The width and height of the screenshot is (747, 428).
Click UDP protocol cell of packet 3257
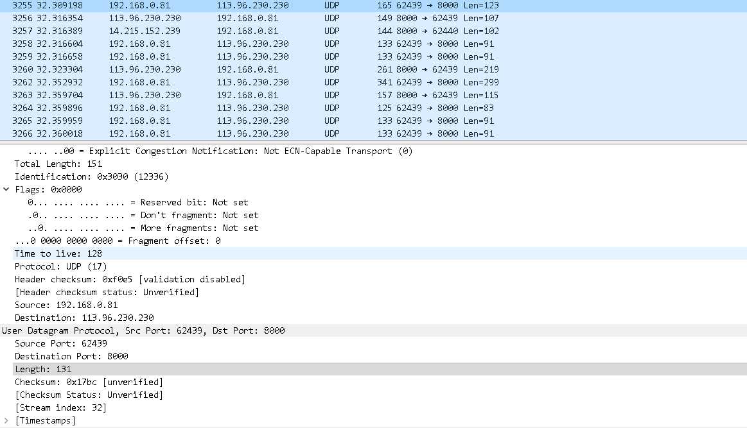[332, 31]
